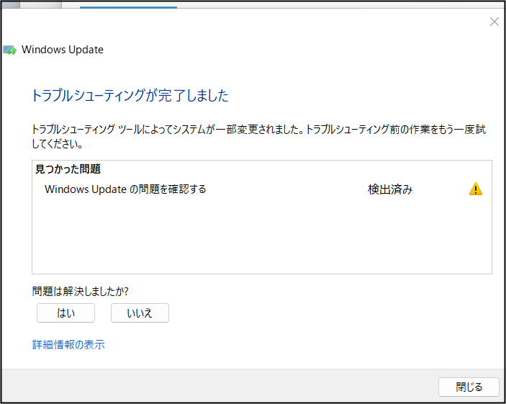Click the 検出済み status text
506x404 pixels.
pyautogui.click(x=390, y=189)
